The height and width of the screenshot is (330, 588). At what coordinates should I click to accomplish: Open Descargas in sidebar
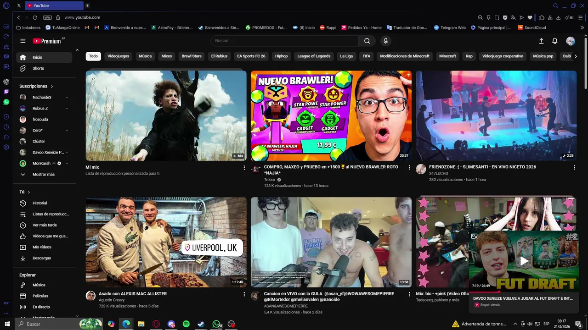point(44,258)
